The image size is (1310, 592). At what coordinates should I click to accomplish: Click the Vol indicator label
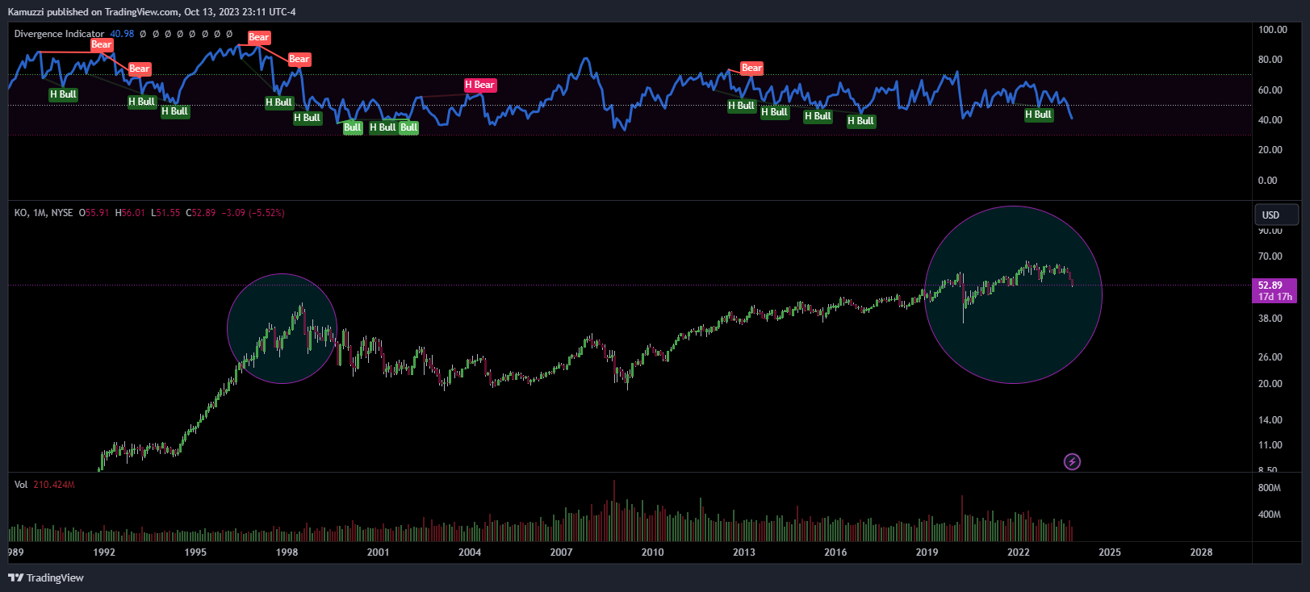coord(21,485)
